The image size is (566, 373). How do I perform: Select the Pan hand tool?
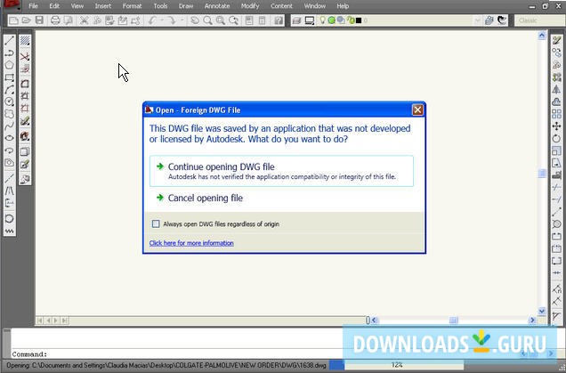[195, 20]
